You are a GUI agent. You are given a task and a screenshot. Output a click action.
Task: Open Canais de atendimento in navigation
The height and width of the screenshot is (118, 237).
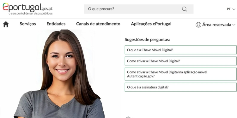[98, 24]
